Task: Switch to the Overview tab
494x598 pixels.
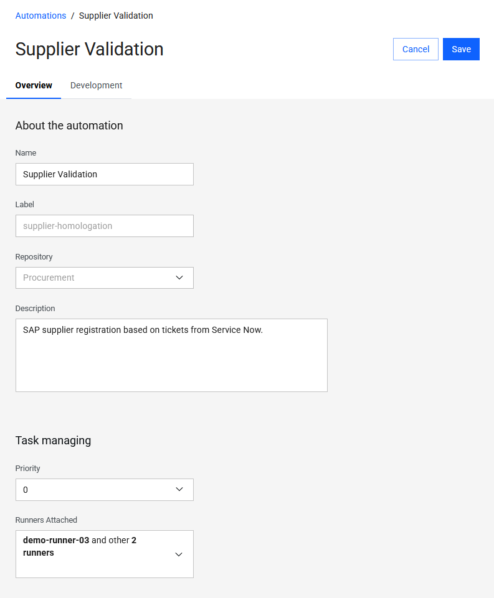Action: (34, 85)
